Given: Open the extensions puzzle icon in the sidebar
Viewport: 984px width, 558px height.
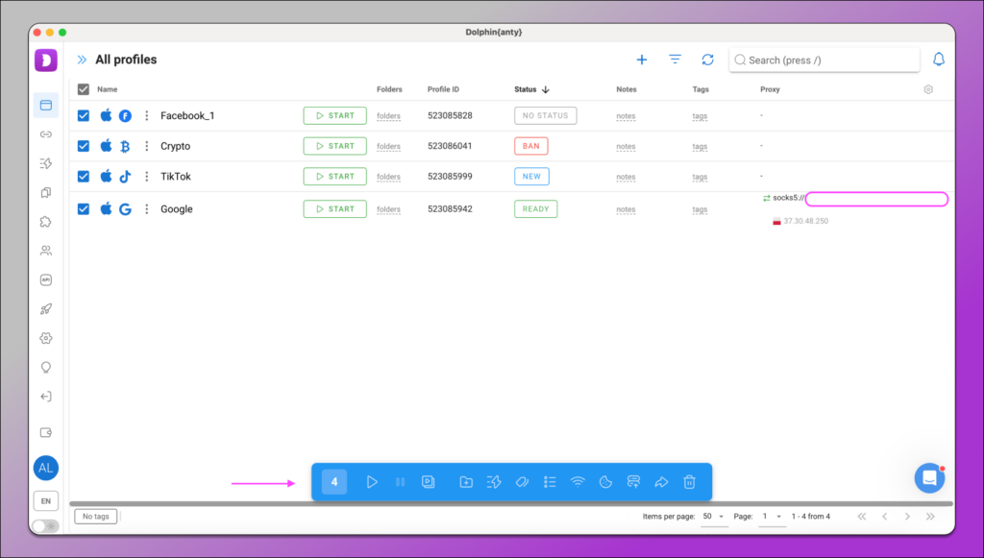Looking at the screenshot, I should click(x=45, y=221).
